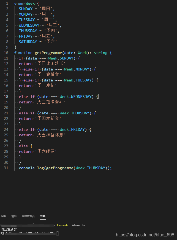The width and height of the screenshot is (177, 240).
Task: Click the 'function' keyword on line 10
Action: 23,53
